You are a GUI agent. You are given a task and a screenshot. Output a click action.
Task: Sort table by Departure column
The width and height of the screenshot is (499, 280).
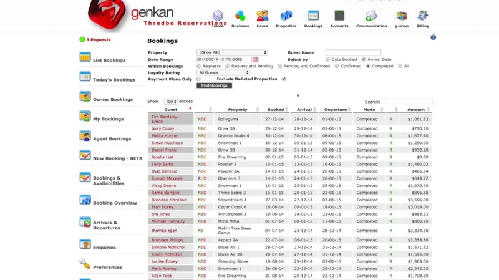tap(336, 110)
